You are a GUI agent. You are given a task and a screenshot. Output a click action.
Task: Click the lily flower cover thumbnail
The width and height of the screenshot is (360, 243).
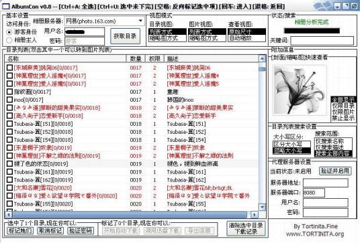pyautogui.click(x=300, y=90)
